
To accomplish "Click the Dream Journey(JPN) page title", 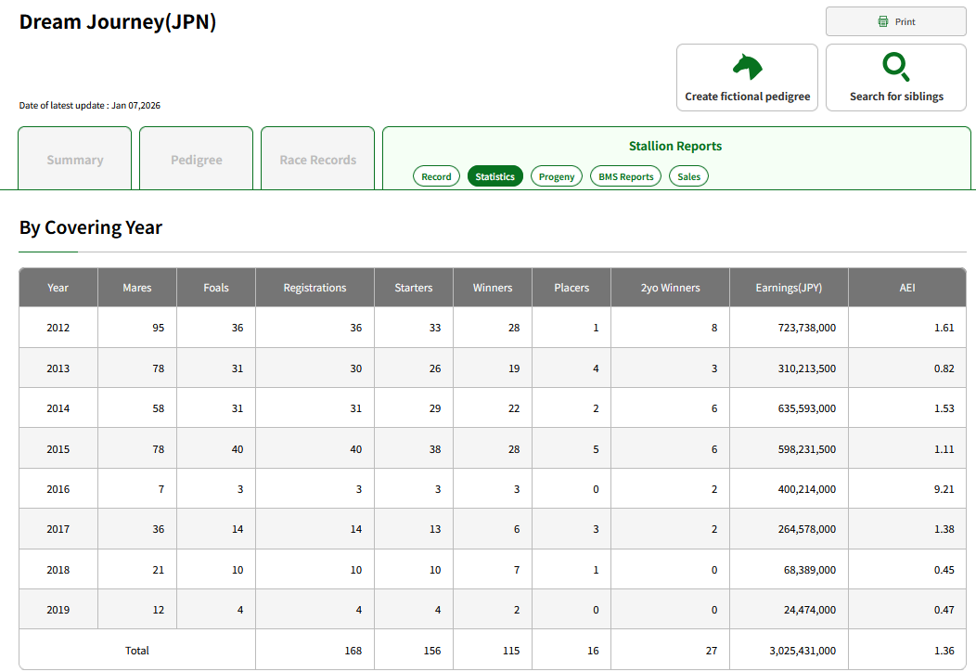I will [x=118, y=21].
